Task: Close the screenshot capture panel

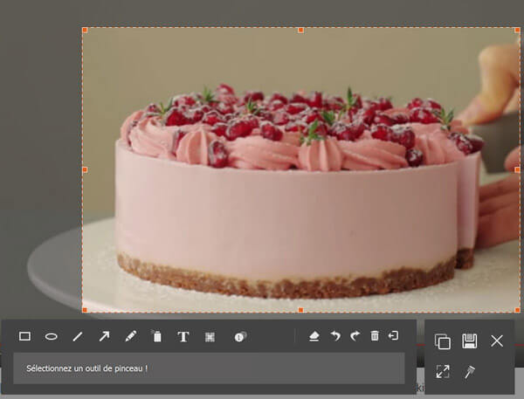Action: coord(497,341)
